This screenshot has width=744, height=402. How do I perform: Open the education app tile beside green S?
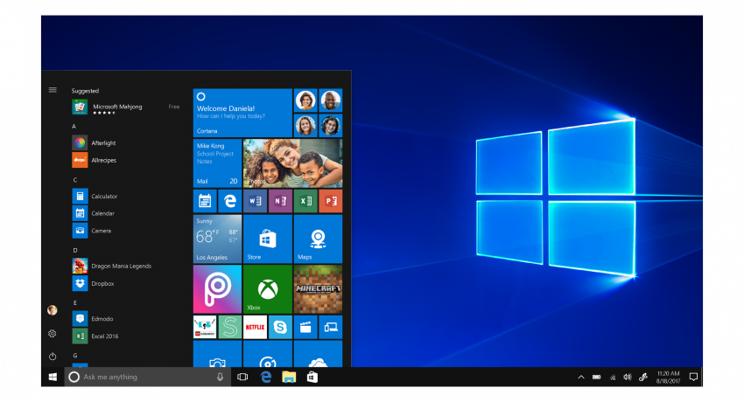point(205,327)
